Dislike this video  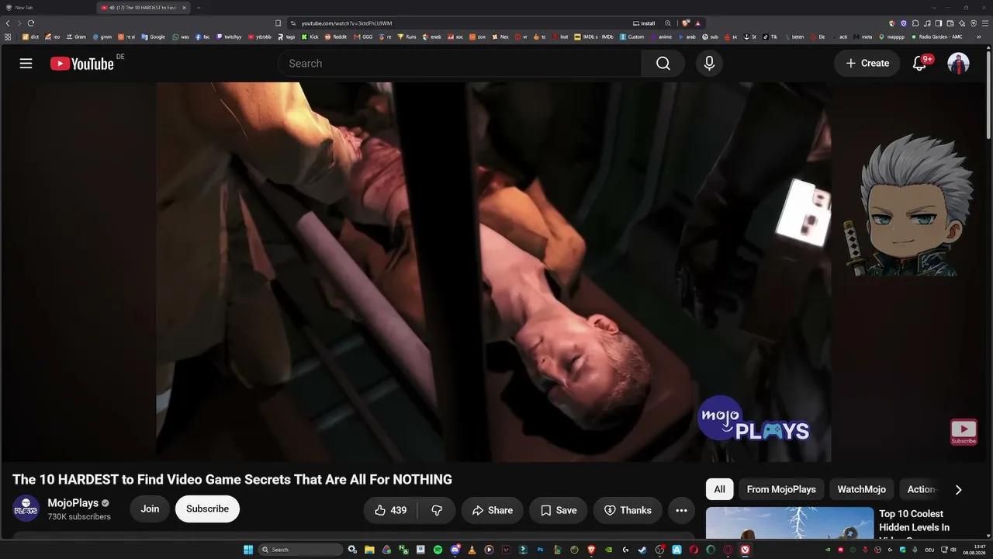point(437,510)
